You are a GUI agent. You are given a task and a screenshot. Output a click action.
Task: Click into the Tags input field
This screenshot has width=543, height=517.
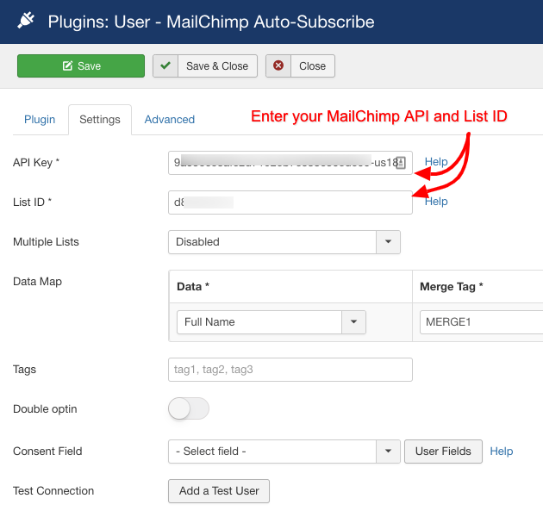(x=290, y=370)
